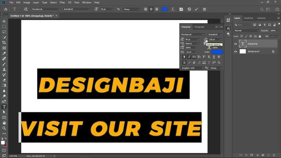Click the layer Opacity value field

point(273,31)
